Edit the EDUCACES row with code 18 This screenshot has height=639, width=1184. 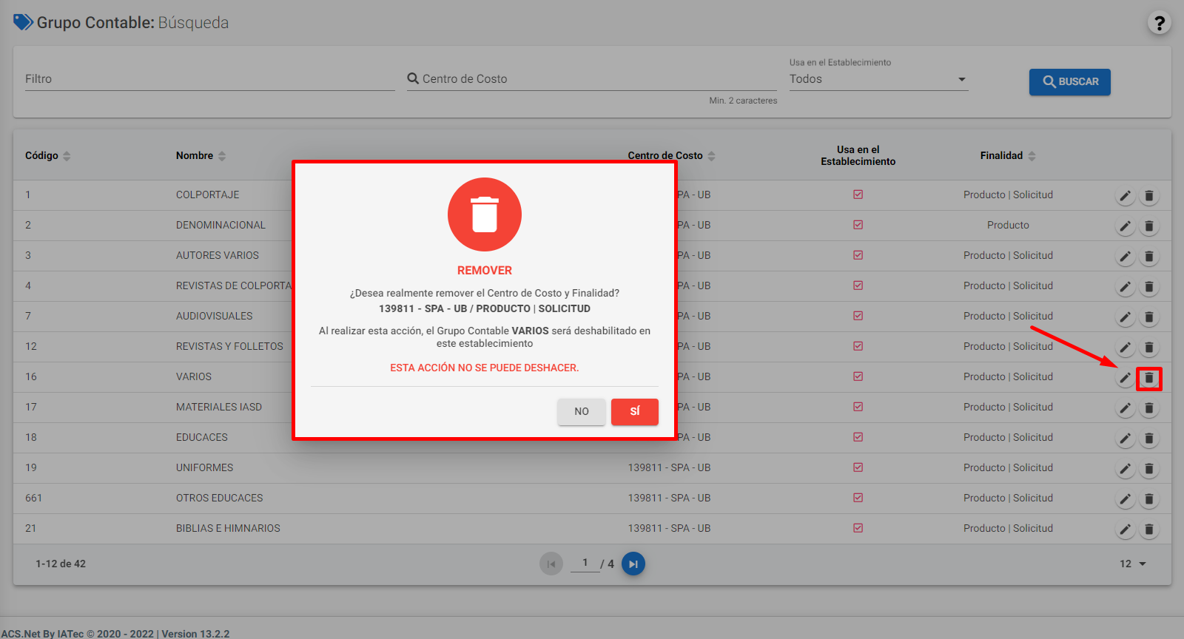1125,439
